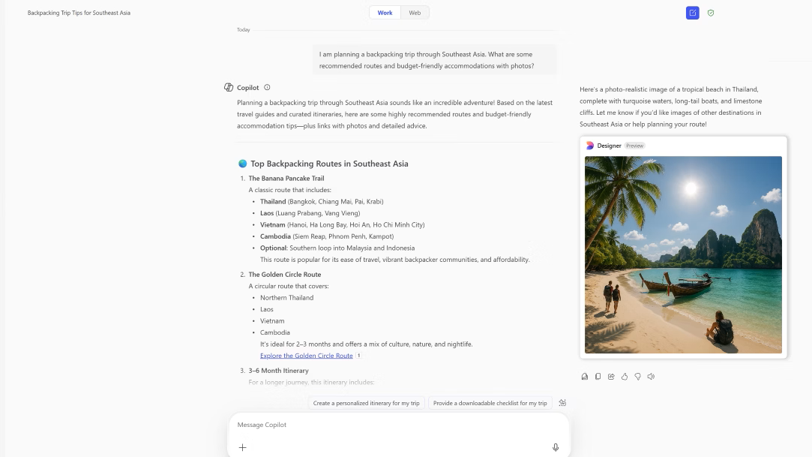Share the image response
812x457 pixels.
tap(611, 377)
